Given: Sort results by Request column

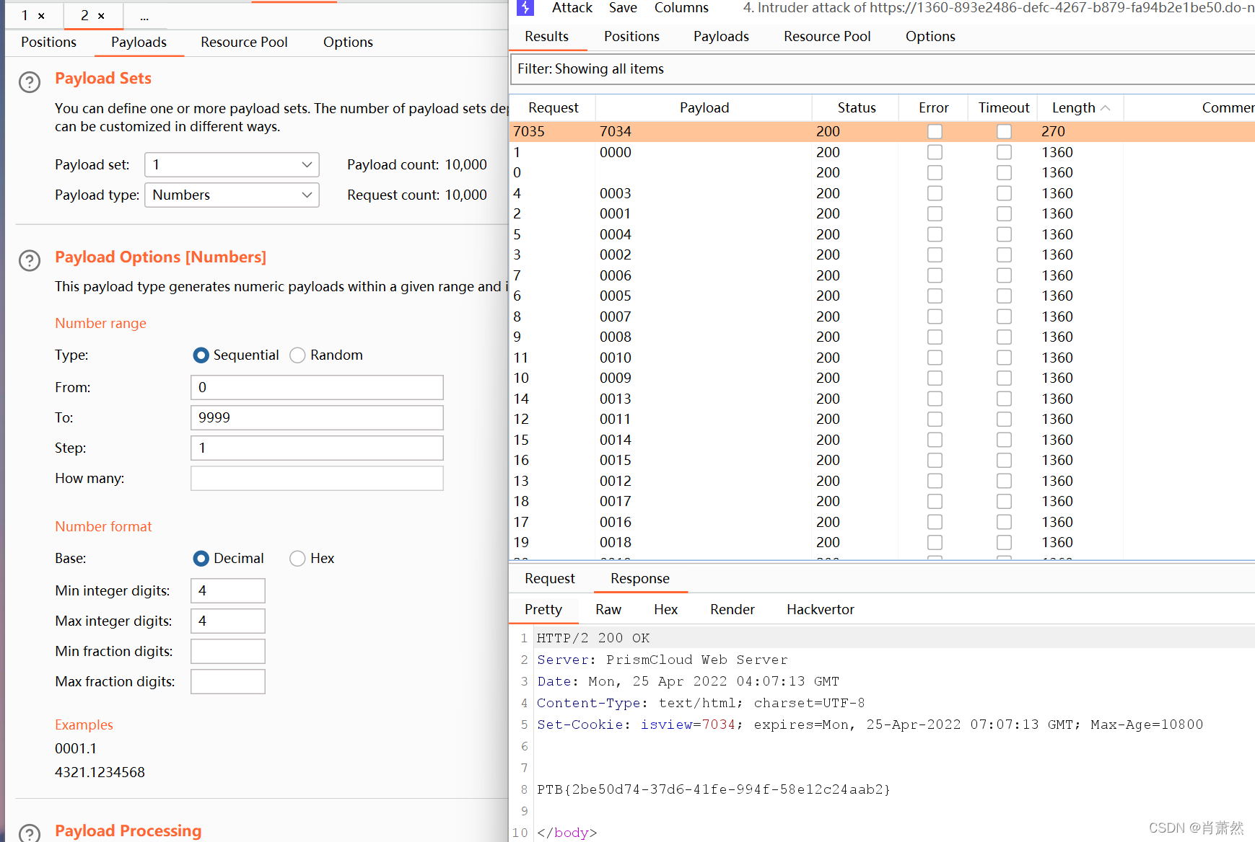Looking at the screenshot, I should [x=553, y=108].
